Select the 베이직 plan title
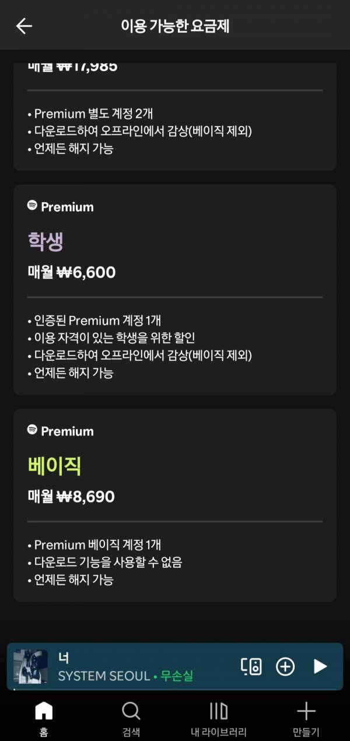 54,465
